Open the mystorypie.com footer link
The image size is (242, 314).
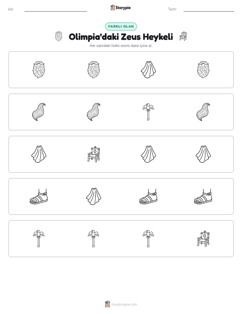point(124,304)
